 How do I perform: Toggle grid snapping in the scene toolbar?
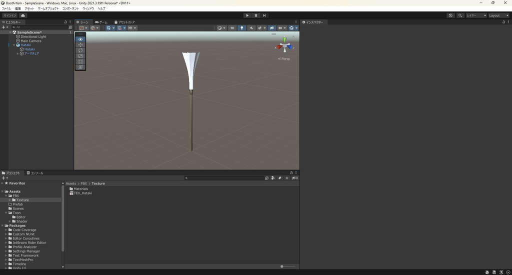pos(119,28)
